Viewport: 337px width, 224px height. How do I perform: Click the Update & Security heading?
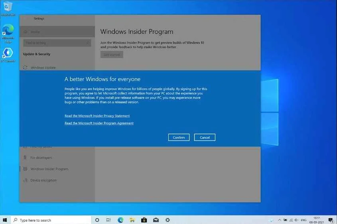pos(37,54)
